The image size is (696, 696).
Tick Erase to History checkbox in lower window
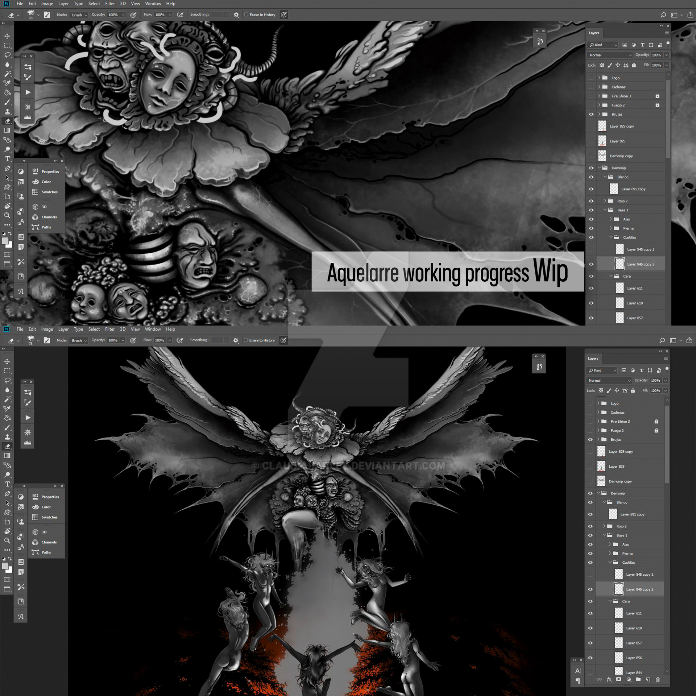pyautogui.click(x=246, y=340)
